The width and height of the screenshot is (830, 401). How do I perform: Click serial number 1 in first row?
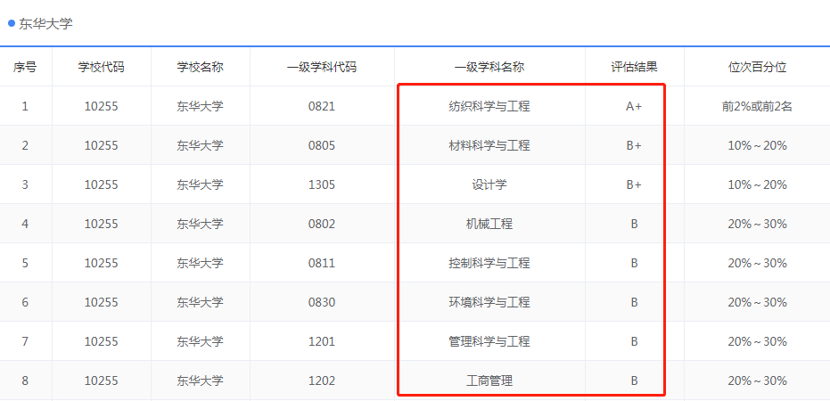click(25, 106)
